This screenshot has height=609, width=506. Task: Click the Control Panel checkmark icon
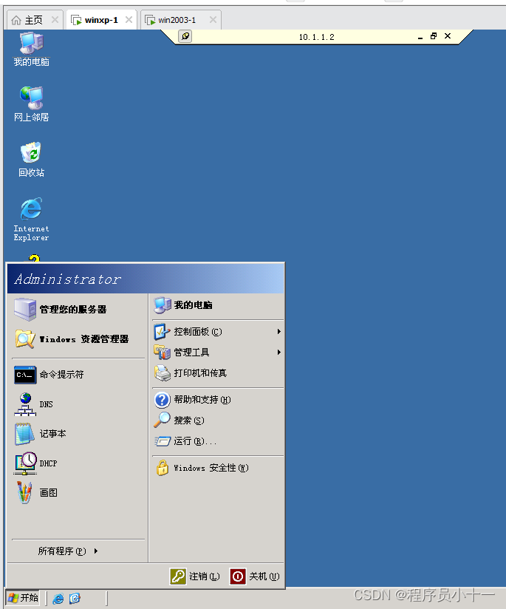(162, 332)
